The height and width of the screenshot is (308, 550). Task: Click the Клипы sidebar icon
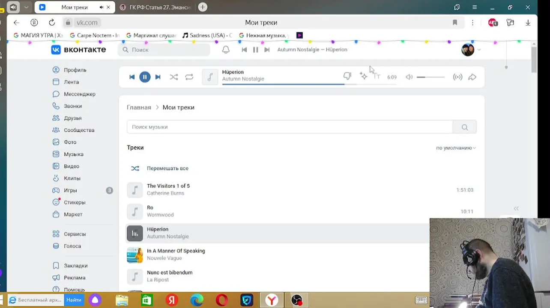tap(56, 178)
